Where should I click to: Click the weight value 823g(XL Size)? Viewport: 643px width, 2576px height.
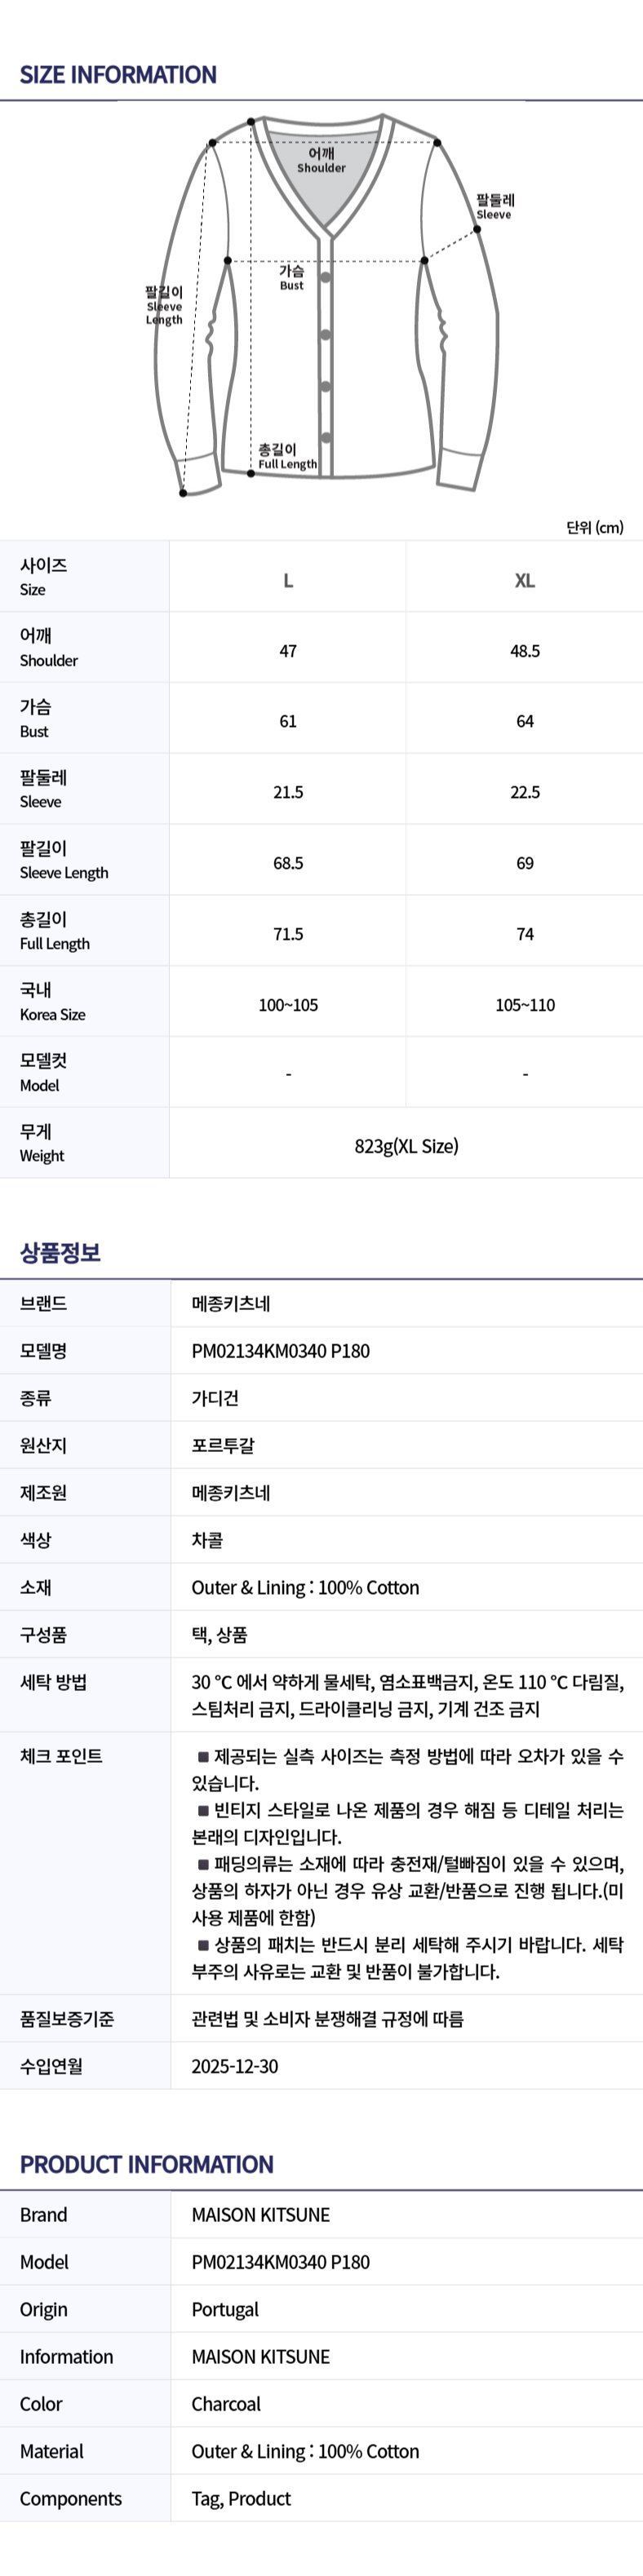tap(406, 1146)
